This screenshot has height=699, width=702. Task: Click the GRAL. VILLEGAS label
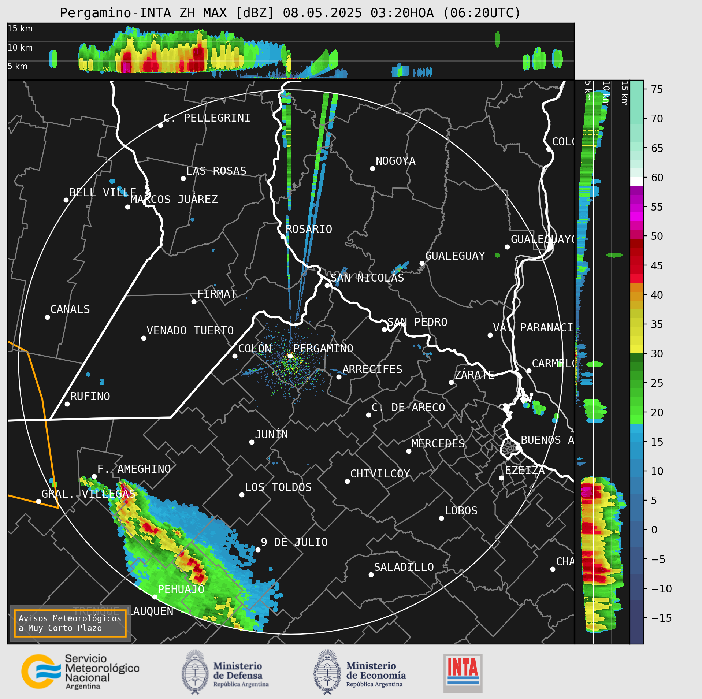89,494
